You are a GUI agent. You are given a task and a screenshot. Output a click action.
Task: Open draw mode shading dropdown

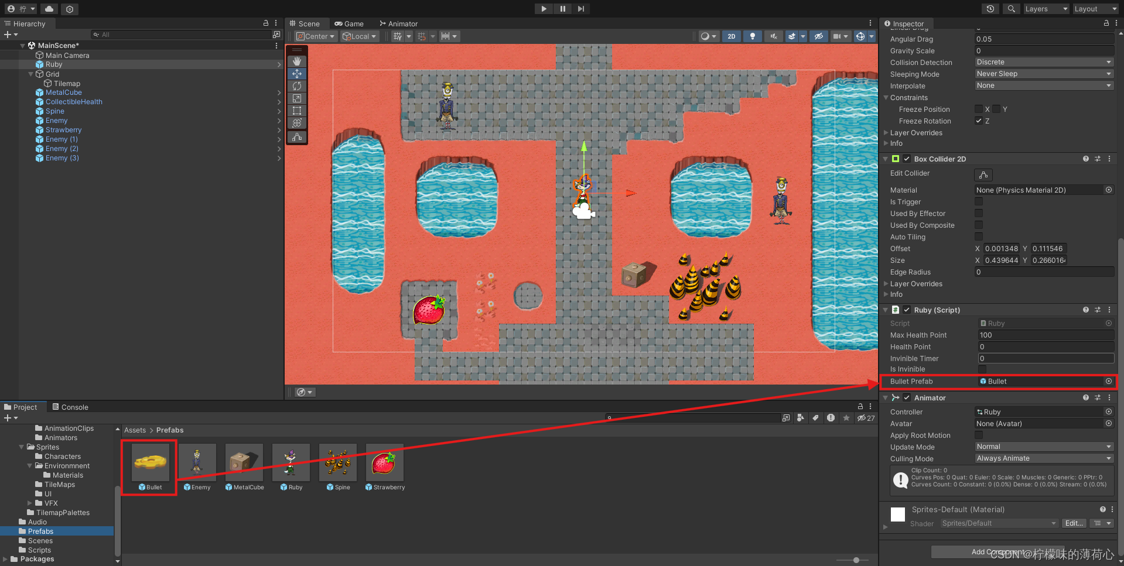(709, 36)
